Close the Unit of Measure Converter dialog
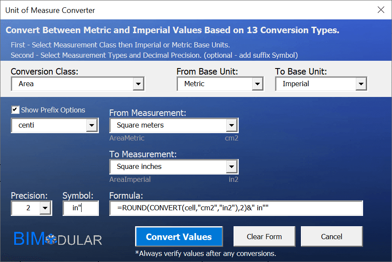The height and width of the screenshot is (262, 392). 381,10
